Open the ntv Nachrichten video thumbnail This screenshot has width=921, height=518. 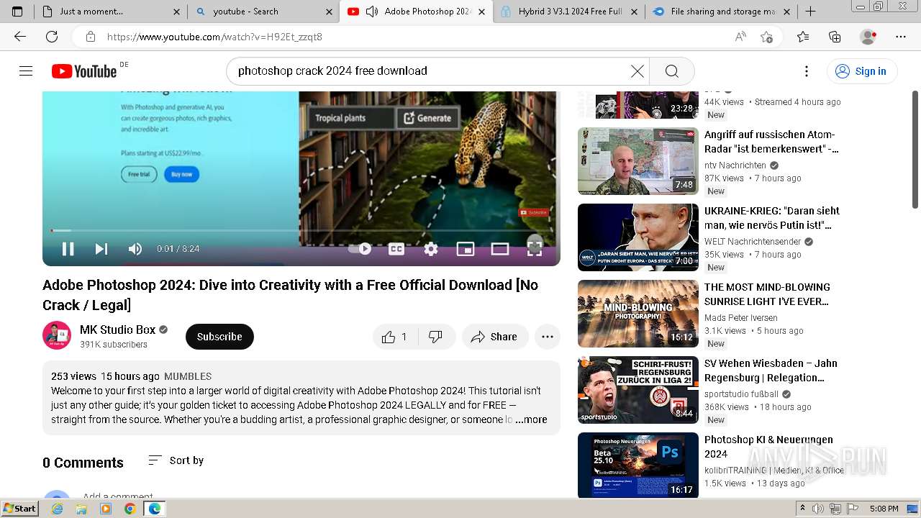[x=638, y=161]
